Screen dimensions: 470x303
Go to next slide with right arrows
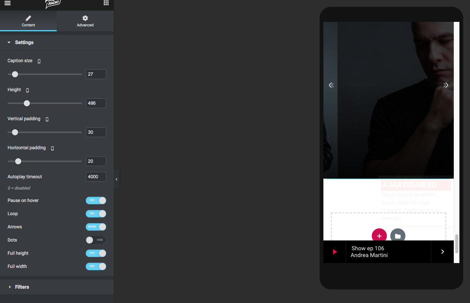point(446,85)
